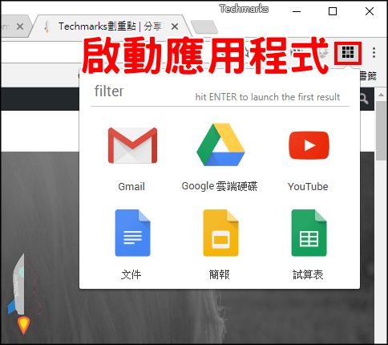This screenshot has width=388, height=345.
Task: Open the yellow Slides 簡報 app
Action: pyautogui.click(x=220, y=233)
